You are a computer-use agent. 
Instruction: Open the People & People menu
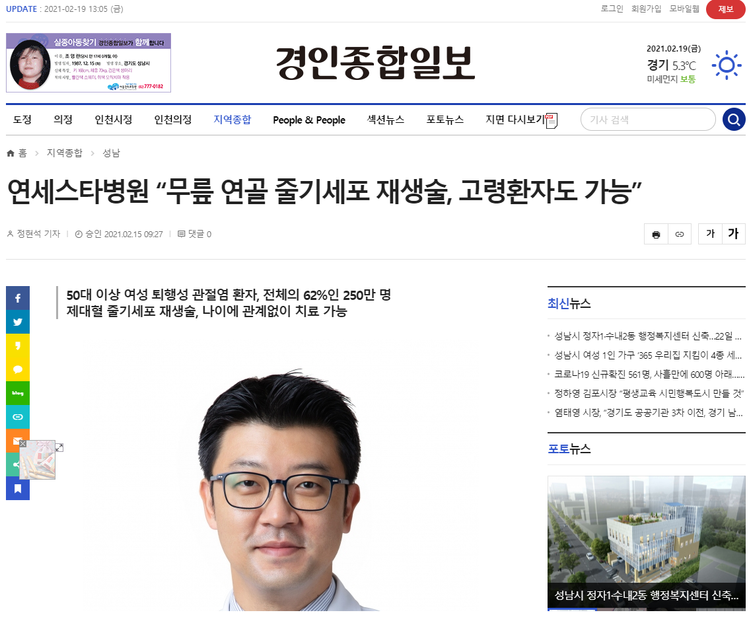coord(309,120)
